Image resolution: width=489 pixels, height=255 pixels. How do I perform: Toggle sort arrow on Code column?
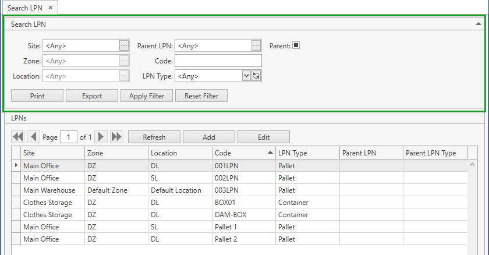coord(270,153)
